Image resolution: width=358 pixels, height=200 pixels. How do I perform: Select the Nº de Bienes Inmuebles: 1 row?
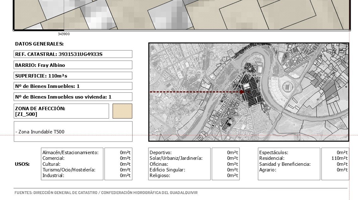coord(73,86)
